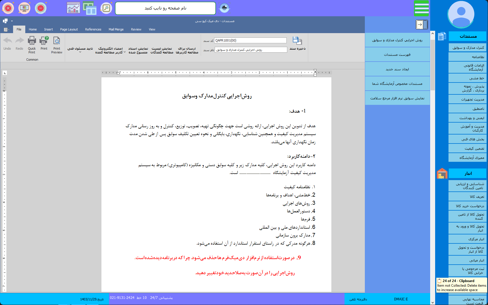The height and width of the screenshot is (305, 488).
Task: Click the magnifier search icon in top bar
Action: point(106,8)
